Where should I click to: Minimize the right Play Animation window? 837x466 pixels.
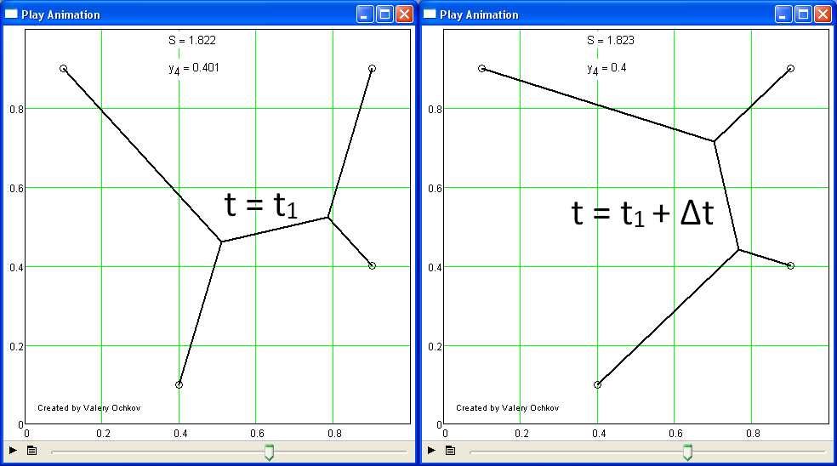tap(783, 14)
